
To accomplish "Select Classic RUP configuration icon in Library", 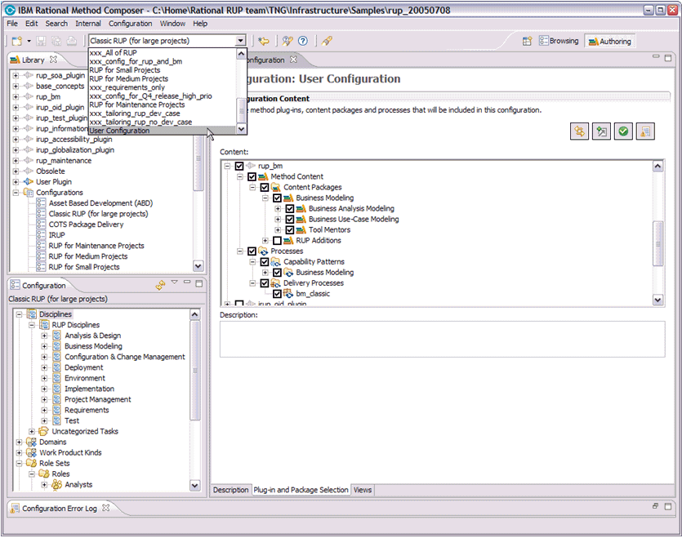I will point(41,214).
